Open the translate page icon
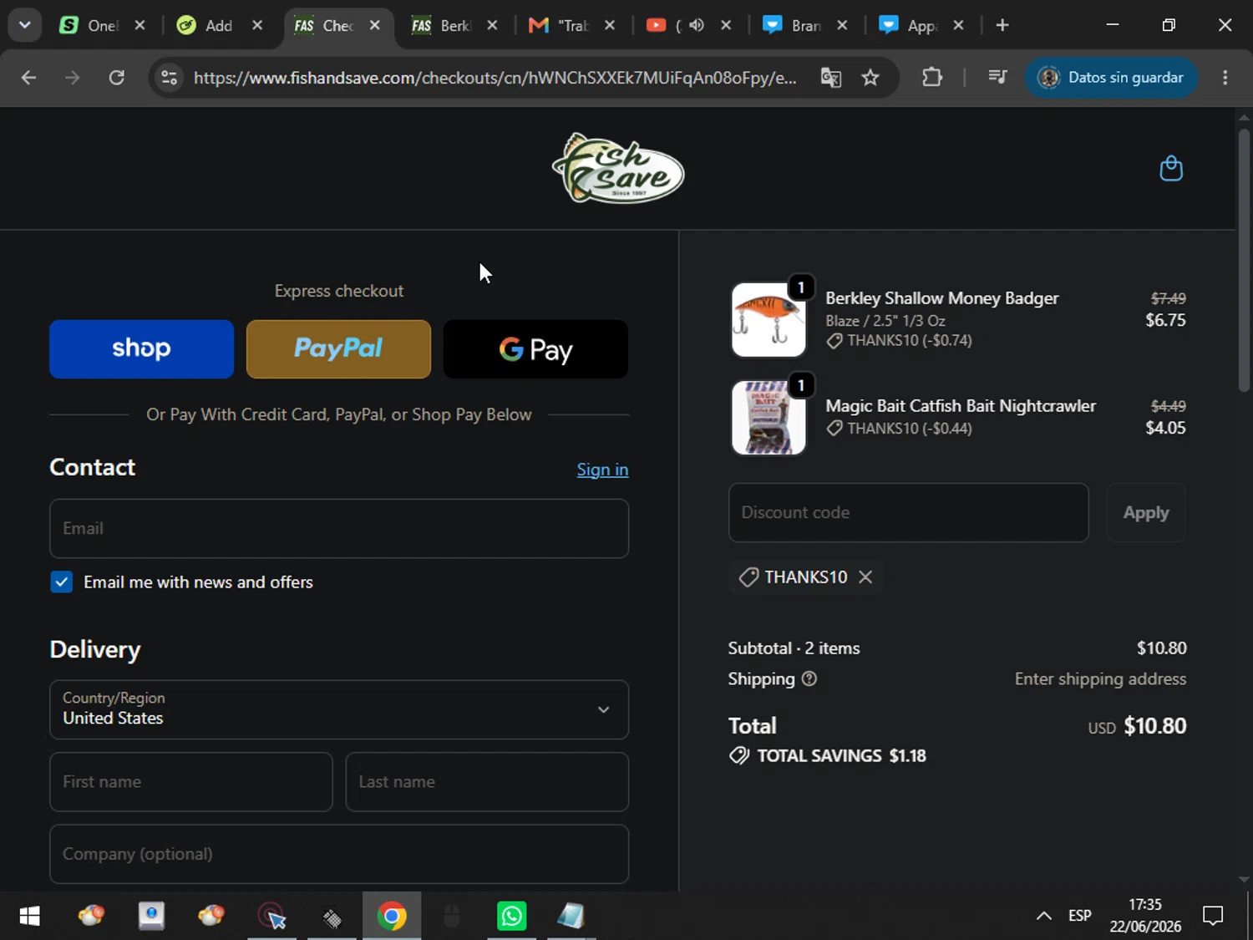Viewport: 1253px width, 940px height. pos(830,78)
